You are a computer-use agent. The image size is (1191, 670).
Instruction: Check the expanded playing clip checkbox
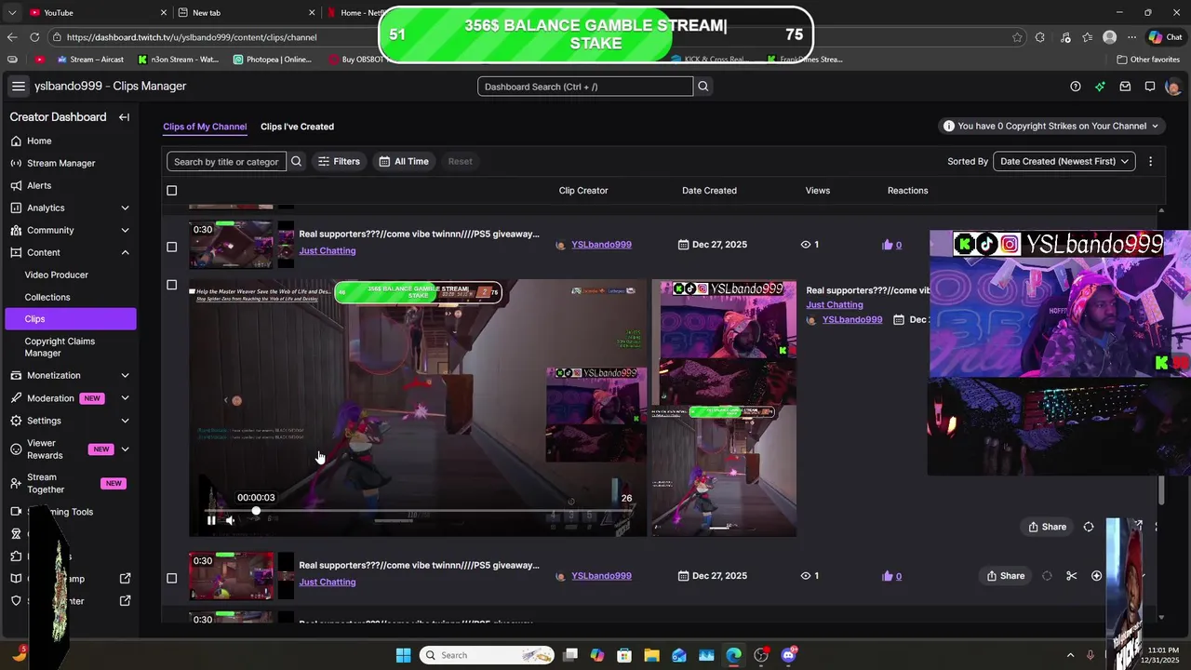point(171,285)
